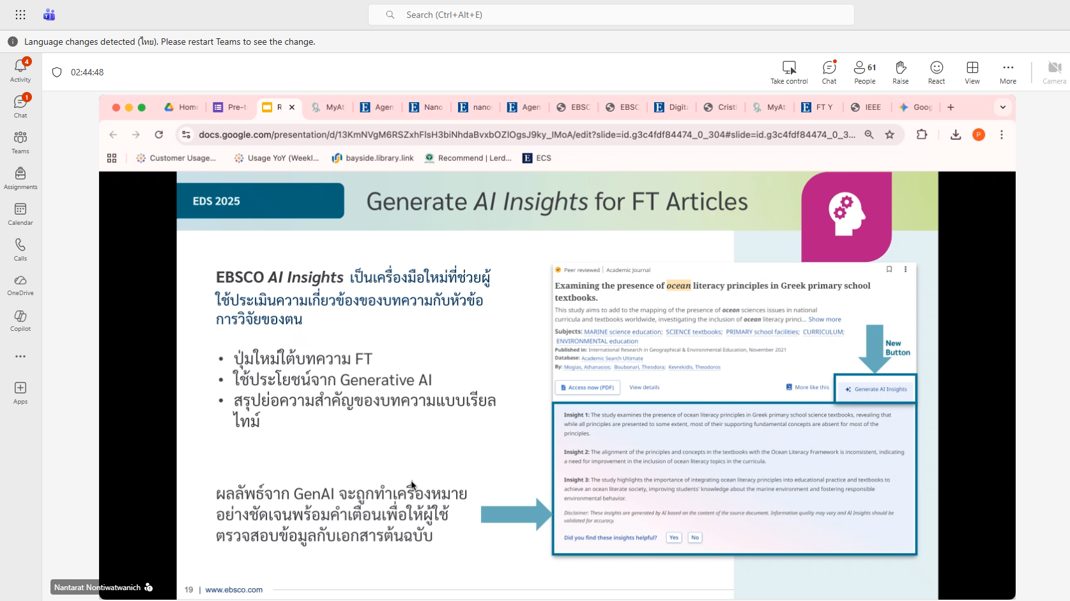Image resolution: width=1070 pixels, height=601 pixels.
Task: Toggle the meeting Chat panel
Action: click(829, 72)
